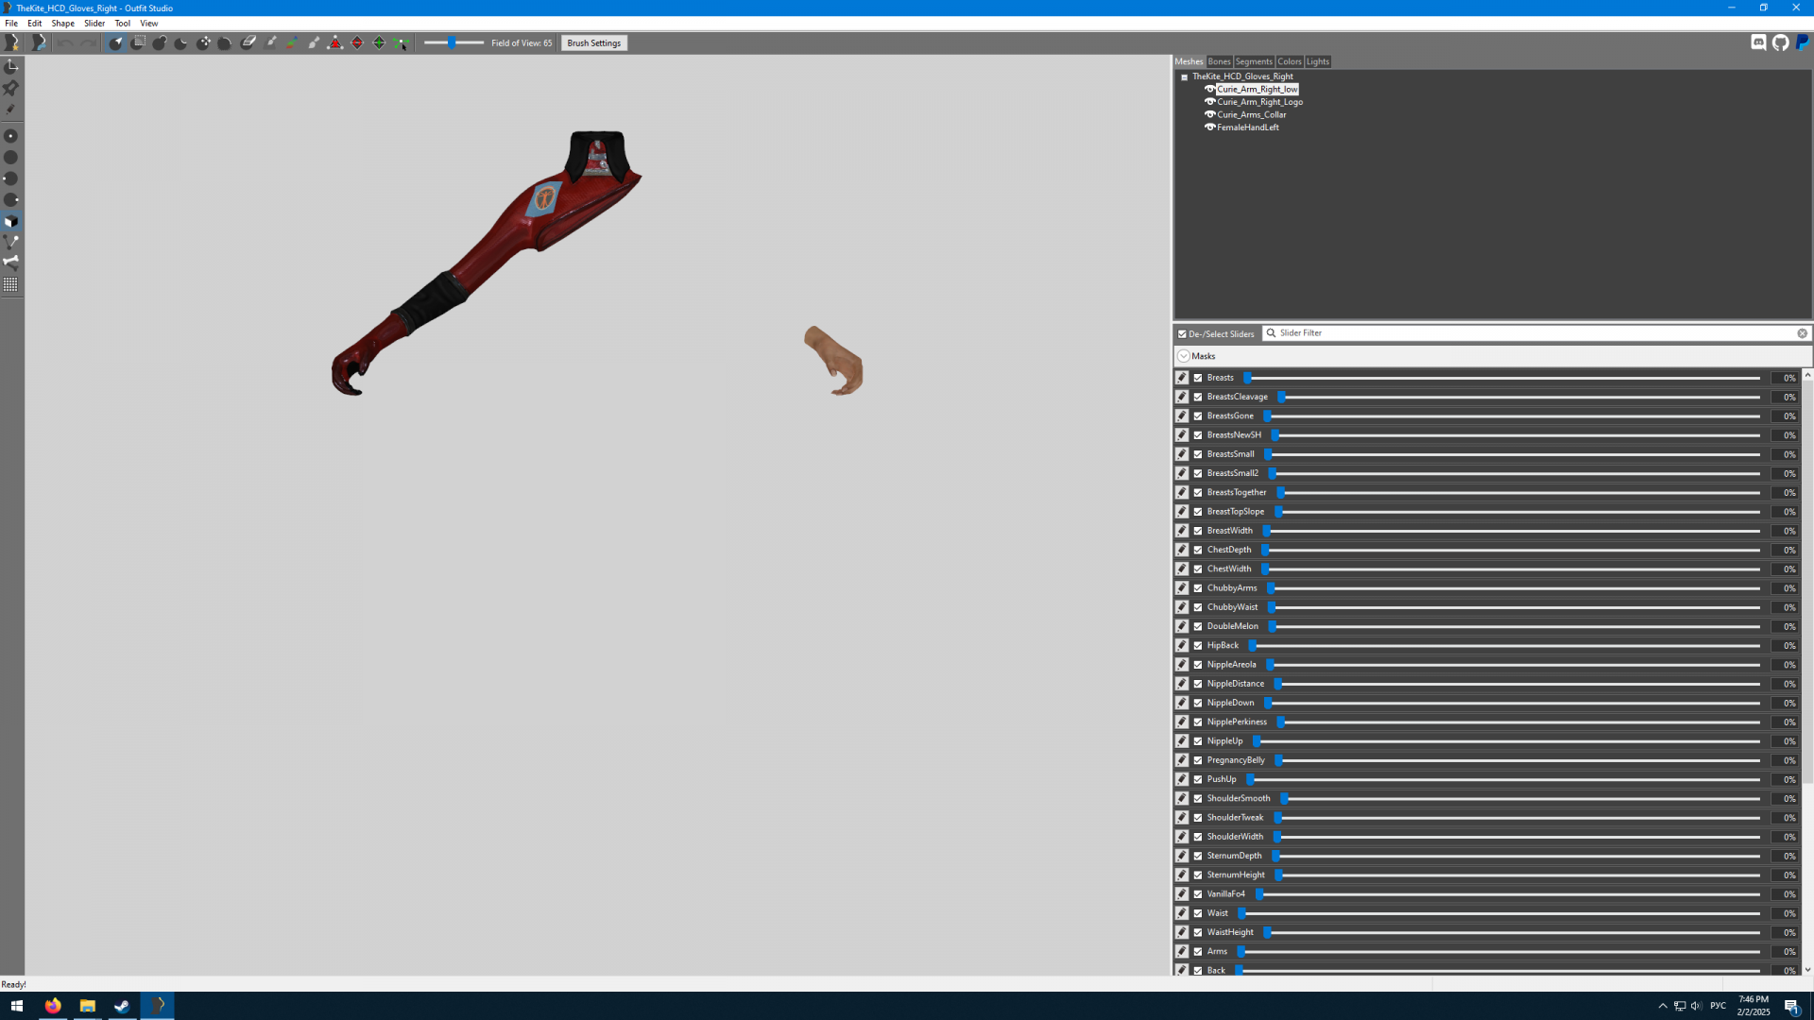Toggle the wireframe grid icon
This screenshot has width=1814, height=1020.
(10, 284)
